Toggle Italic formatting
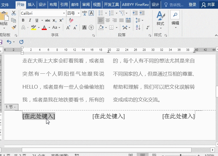Viewport: 218px width, 156px height. click(30, 20)
